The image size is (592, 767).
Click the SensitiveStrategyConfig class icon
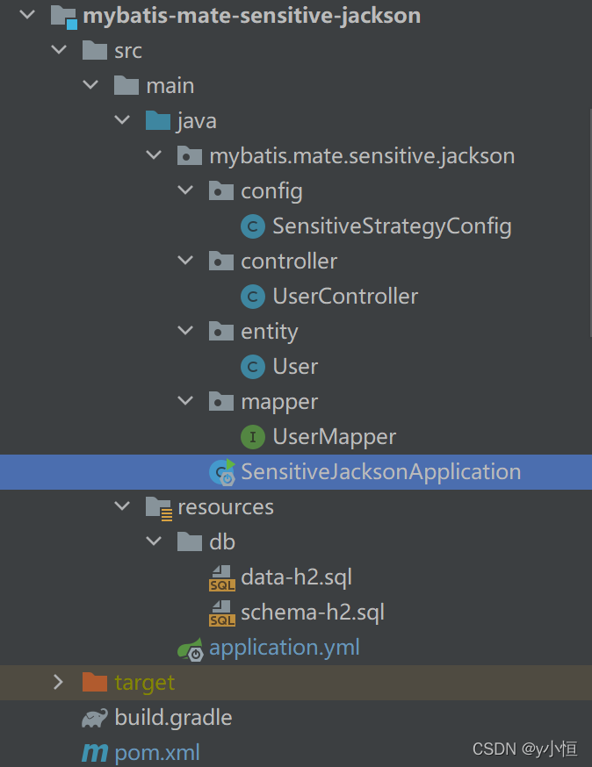point(253,226)
